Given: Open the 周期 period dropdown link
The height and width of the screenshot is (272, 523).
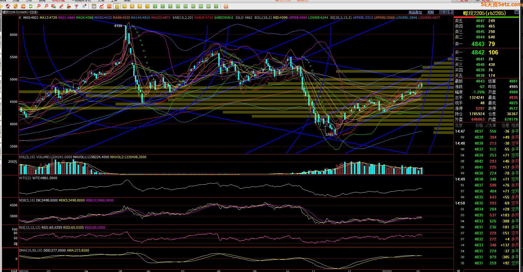Looking at the screenshot, I should tap(430, 12).
